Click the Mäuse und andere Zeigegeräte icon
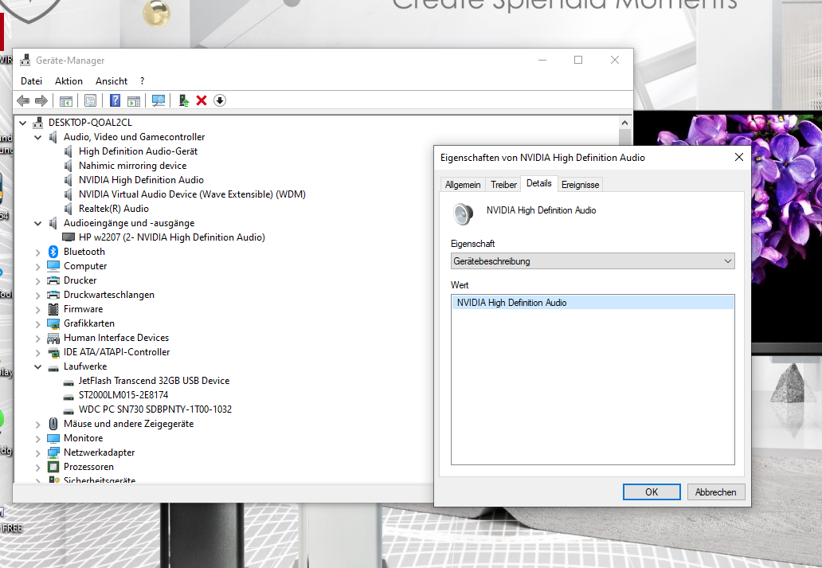The height and width of the screenshot is (568, 822). pos(53,424)
